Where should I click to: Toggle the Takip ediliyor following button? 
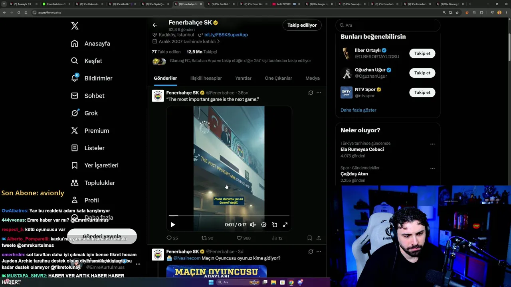coord(302,25)
